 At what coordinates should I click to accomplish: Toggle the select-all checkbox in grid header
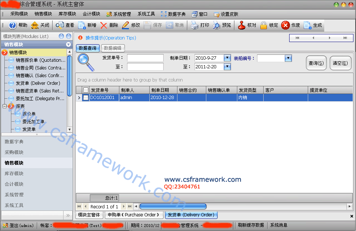pos(86,90)
